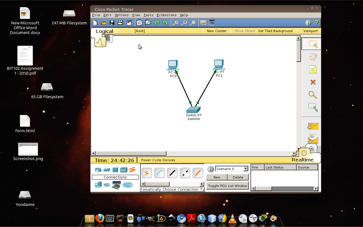Click the Viewport button
Screen dimensions: 363x227
point(311,31)
